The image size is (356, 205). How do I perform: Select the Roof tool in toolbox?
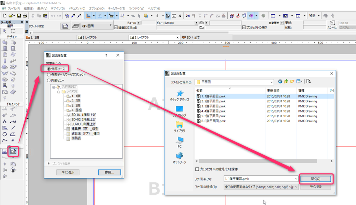click(x=5, y=67)
